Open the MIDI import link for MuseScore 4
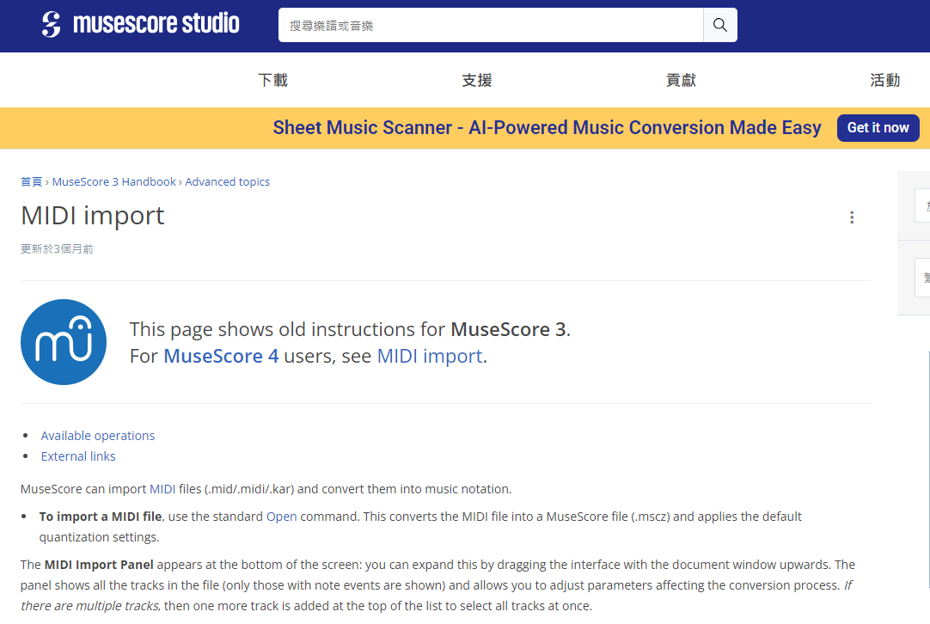This screenshot has height=624, width=930. click(429, 356)
